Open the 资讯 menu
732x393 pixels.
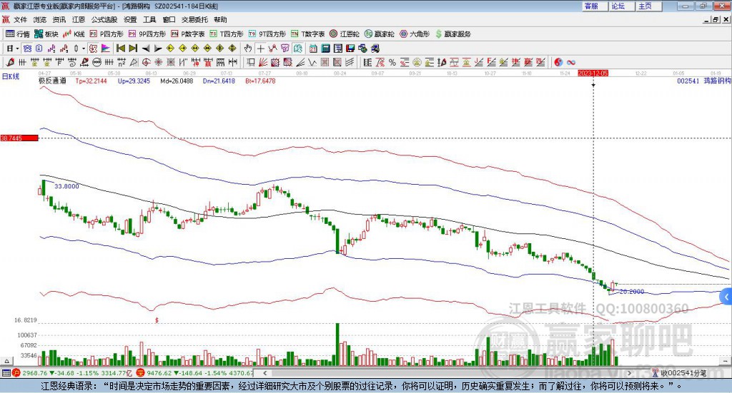coord(59,19)
